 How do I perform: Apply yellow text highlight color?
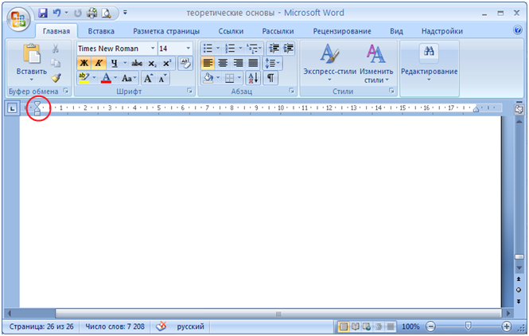tap(84, 78)
